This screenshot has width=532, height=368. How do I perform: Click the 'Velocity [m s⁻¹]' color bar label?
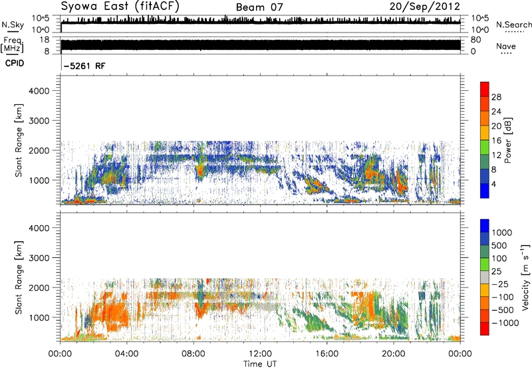pyautogui.click(x=525, y=277)
